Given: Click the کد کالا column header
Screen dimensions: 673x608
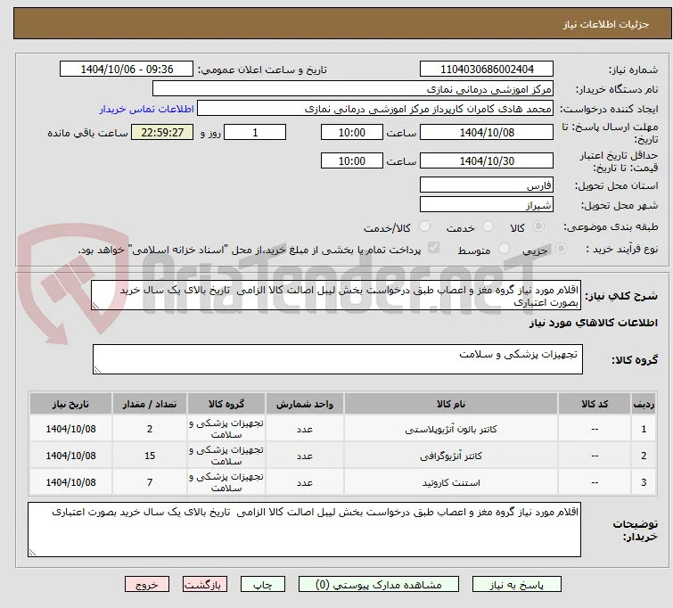Looking at the screenshot, I should coord(594,404).
